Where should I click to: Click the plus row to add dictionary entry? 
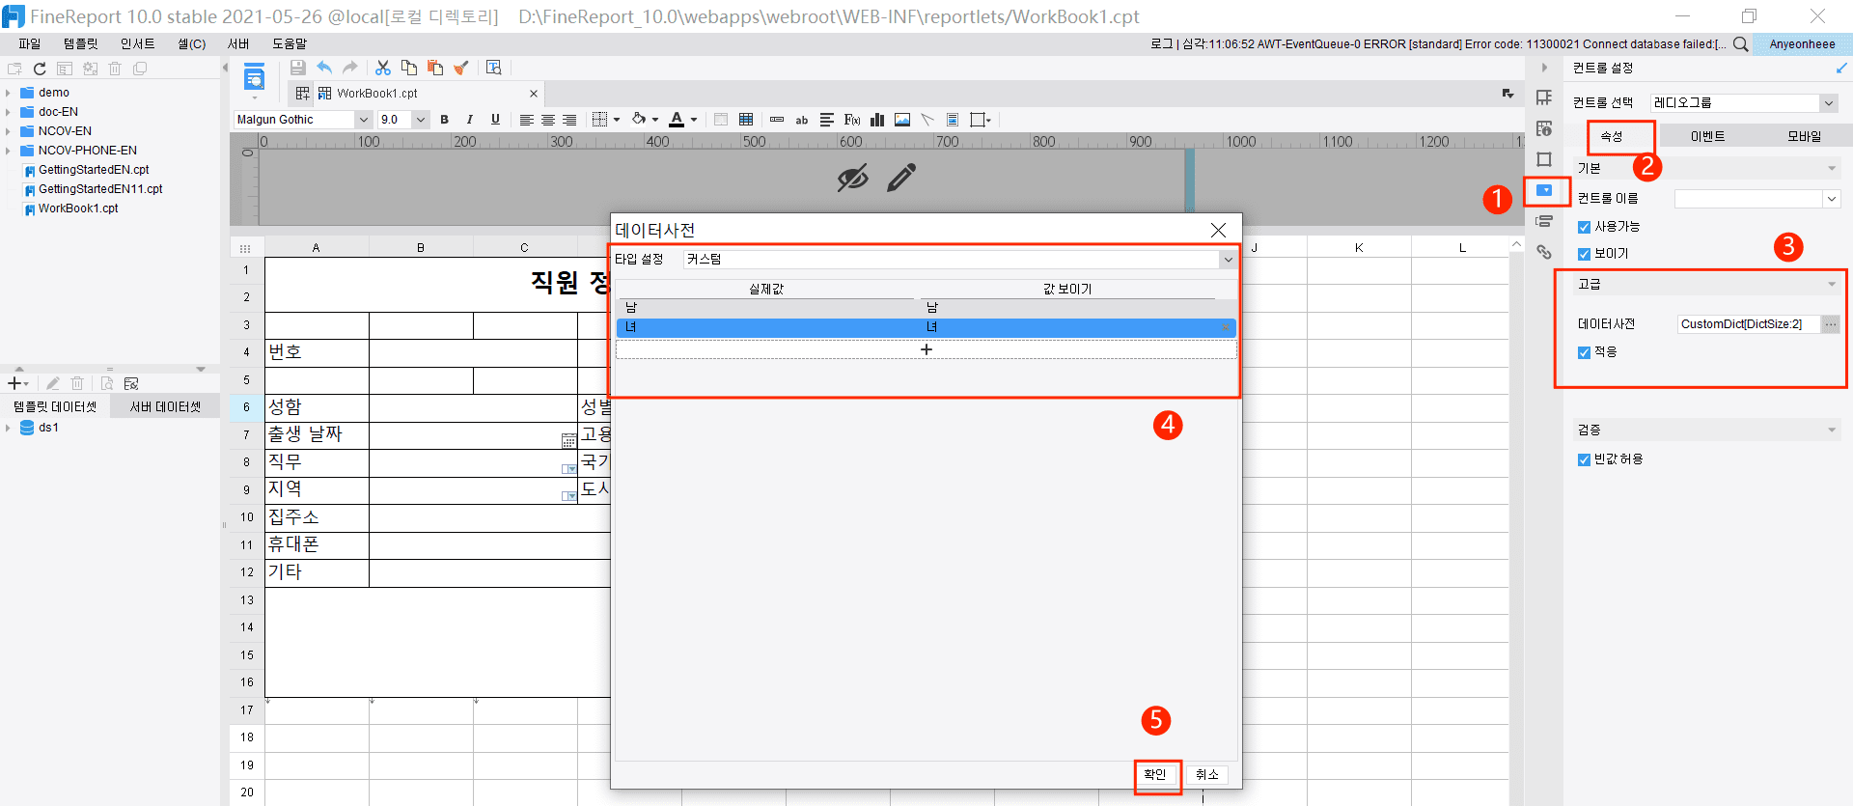926,349
